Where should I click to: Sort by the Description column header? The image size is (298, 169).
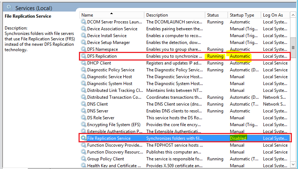174,15
